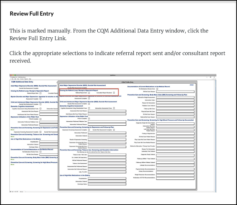This screenshot has height=205, width=237.
Task: Check PHQ-9 Complete box in CQM Profile Entry
Action: tap(89, 119)
